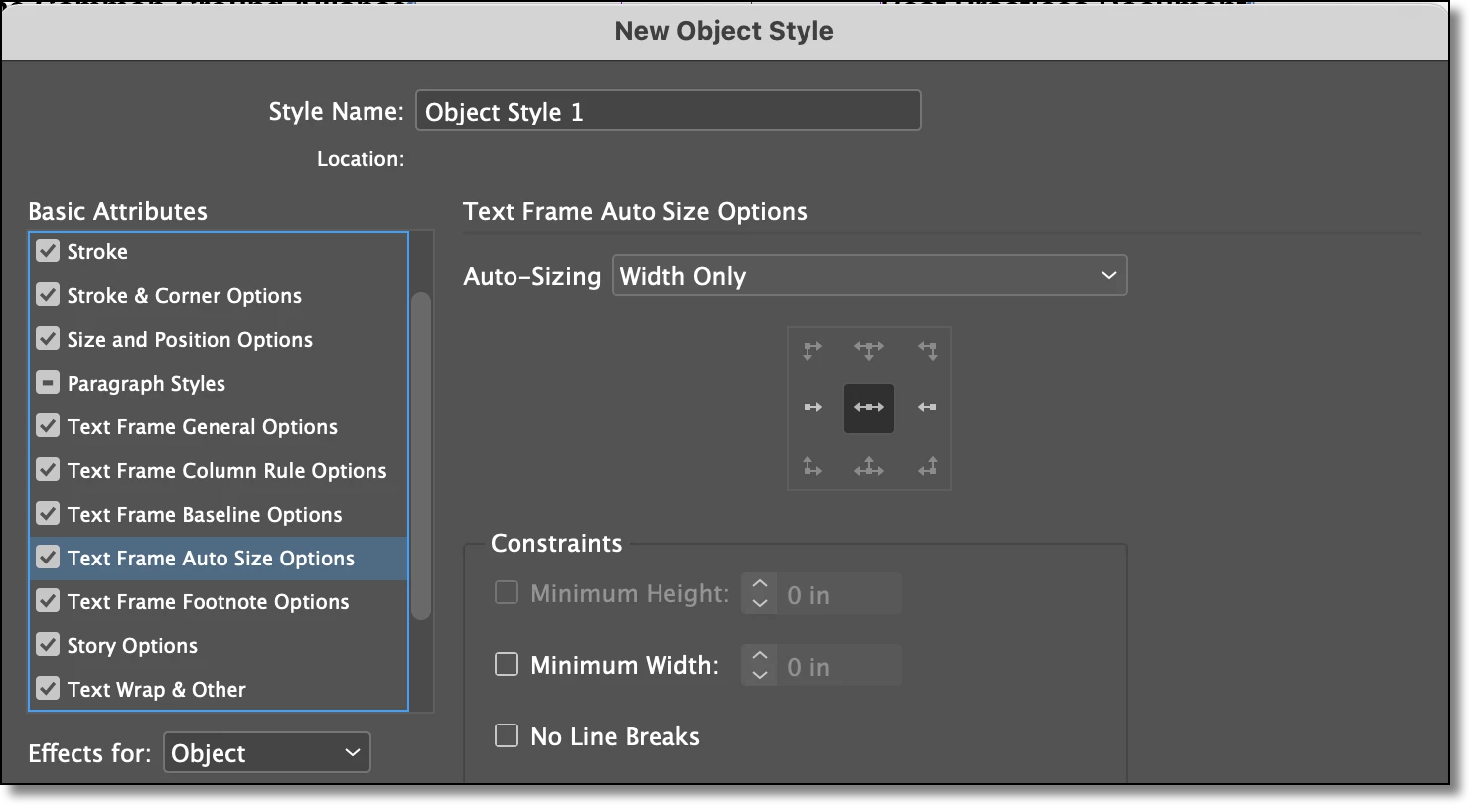Screen dimensions: 1470x805
Task: Select the bottom-right reference point icon
Action: (927, 465)
